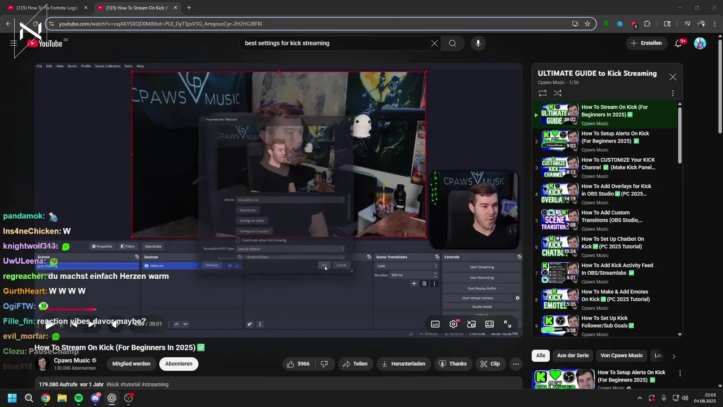This screenshot has width=723, height=407.
Task: Open How To Make & Add Emotes video
Action: pyautogui.click(x=605, y=300)
